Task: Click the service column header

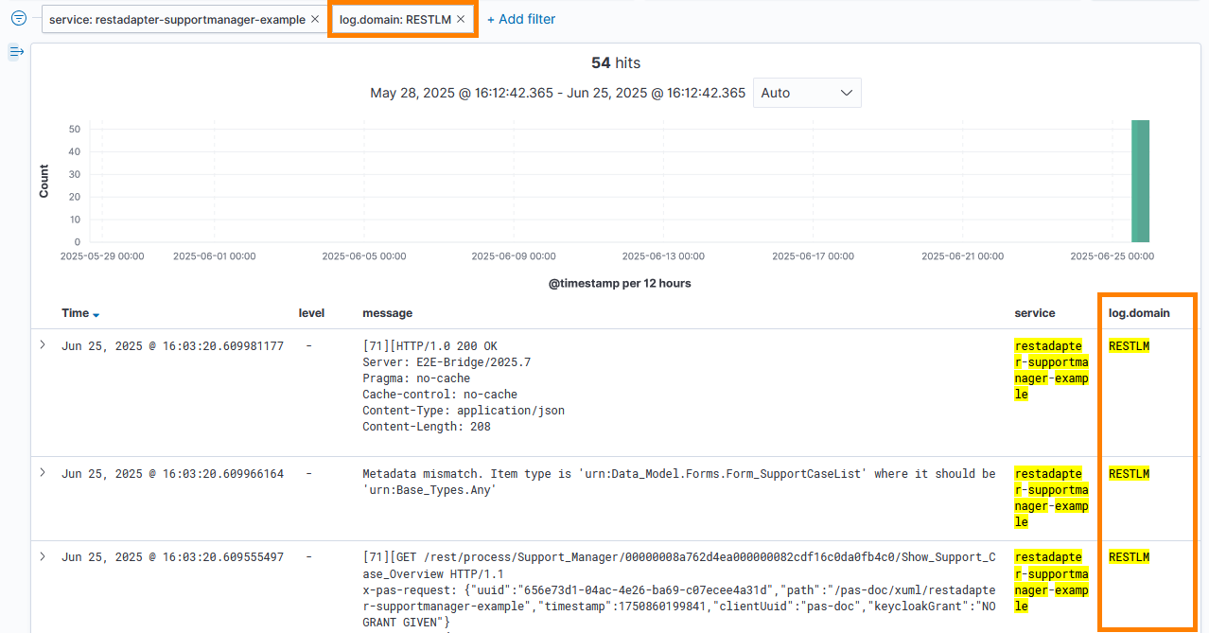Action: coord(1034,313)
